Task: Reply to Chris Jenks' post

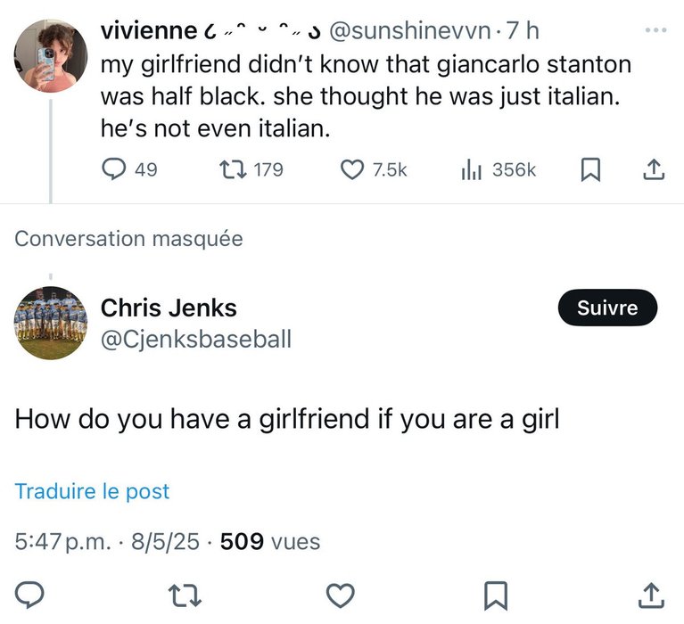Action: coord(33,594)
